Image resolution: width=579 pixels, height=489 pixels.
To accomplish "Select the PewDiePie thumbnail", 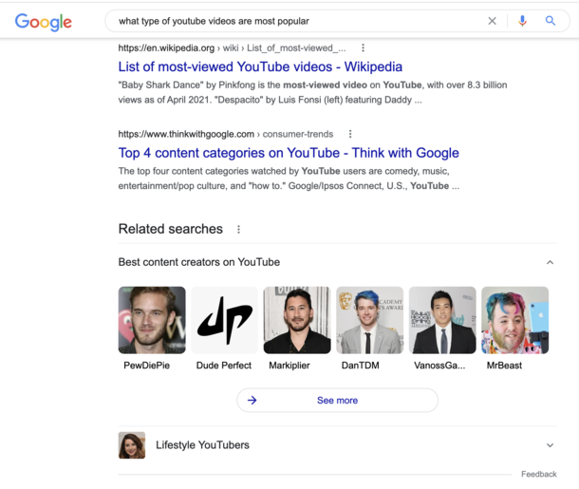I will point(152,320).
